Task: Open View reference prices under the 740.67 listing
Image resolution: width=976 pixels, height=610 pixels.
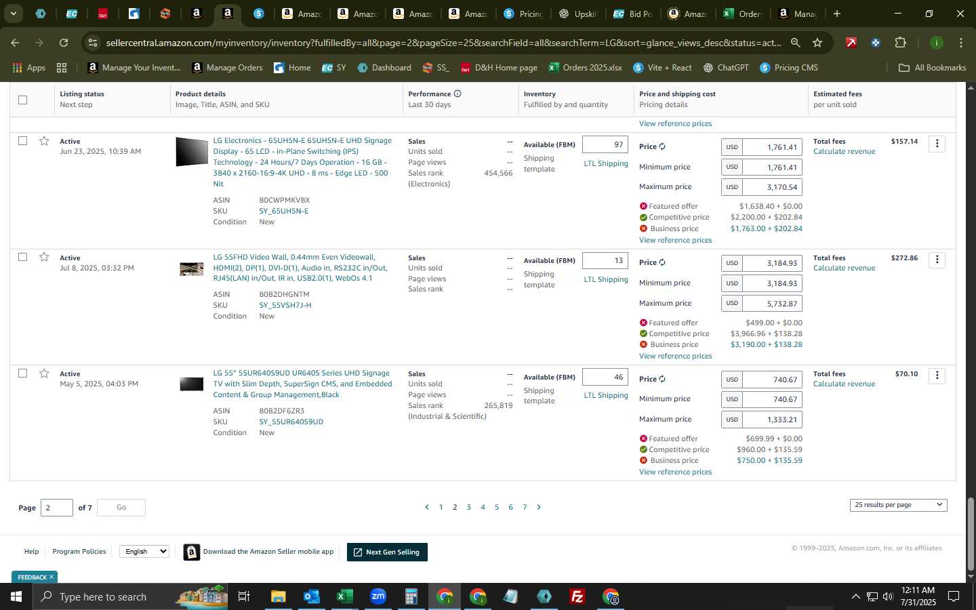Action: coord(675,472)
